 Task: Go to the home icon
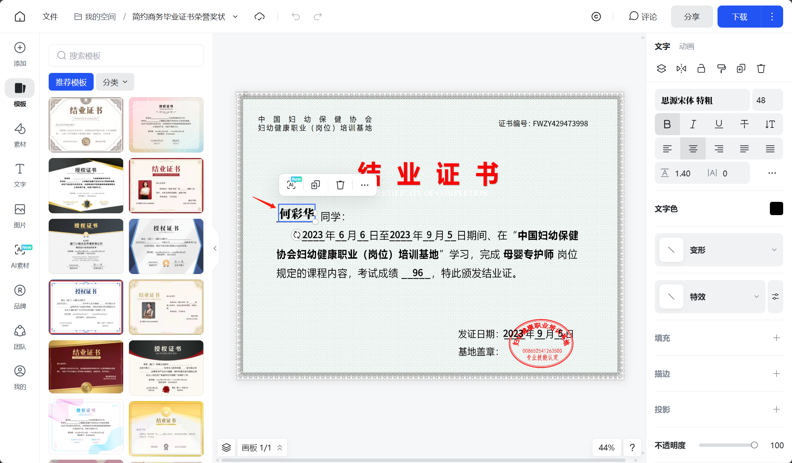tap(20, 17)
